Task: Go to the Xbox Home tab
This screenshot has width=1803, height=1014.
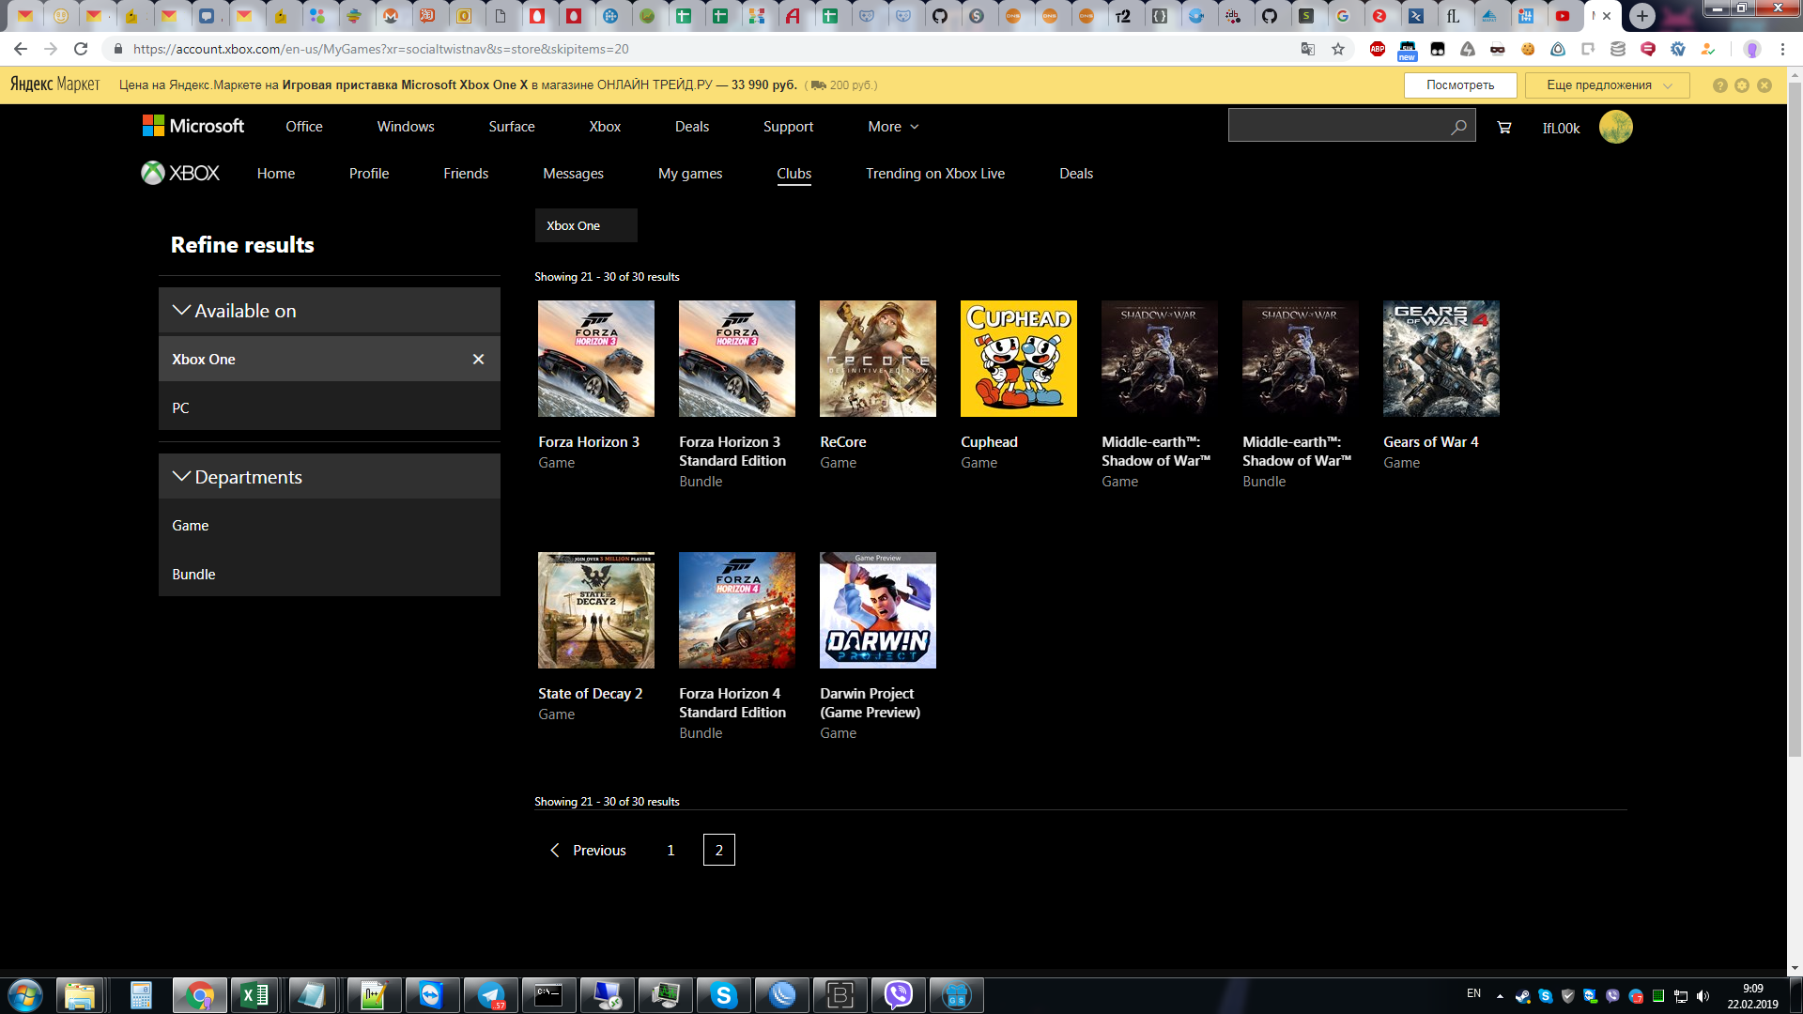Action: (x=276, y=174)
